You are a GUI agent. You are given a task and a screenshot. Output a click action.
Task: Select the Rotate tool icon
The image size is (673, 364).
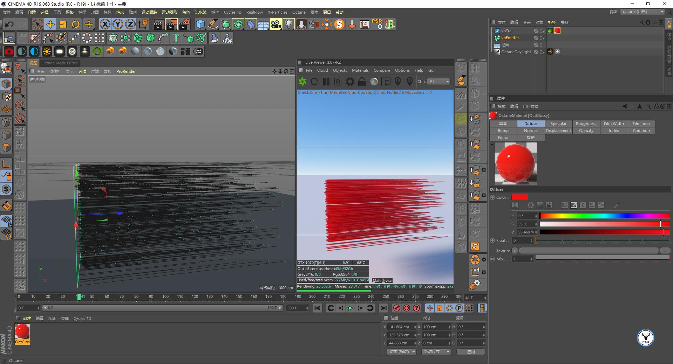click(76, 24)
